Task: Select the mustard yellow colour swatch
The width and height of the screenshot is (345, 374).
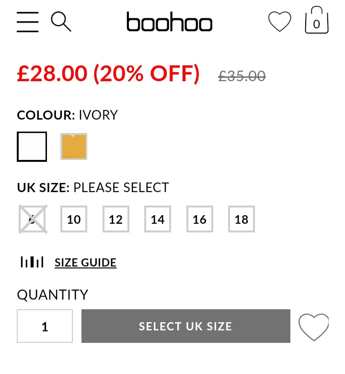Action: (74, 146)
